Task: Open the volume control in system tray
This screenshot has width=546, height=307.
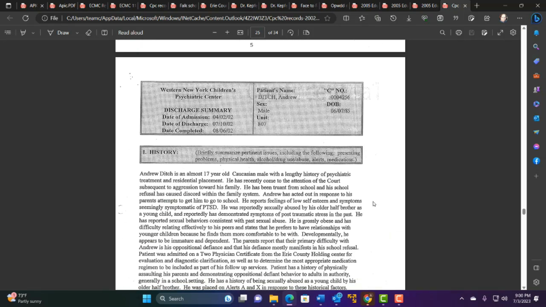Action: [504, 298]
